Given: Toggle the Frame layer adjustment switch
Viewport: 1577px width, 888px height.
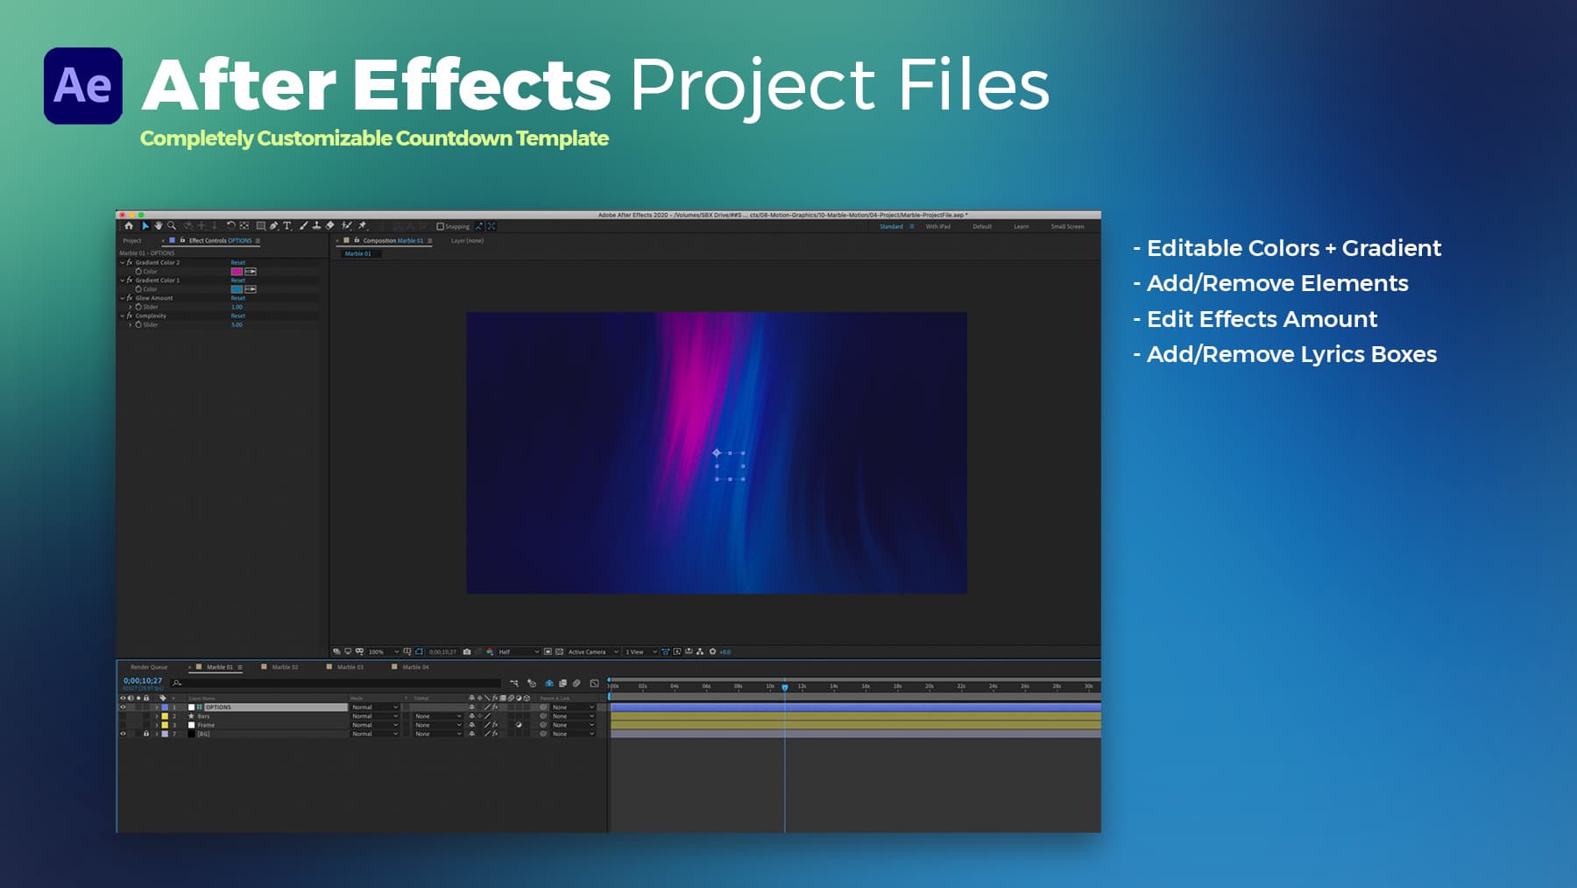Looking at the screenshot, I should [x=519, y=725].
